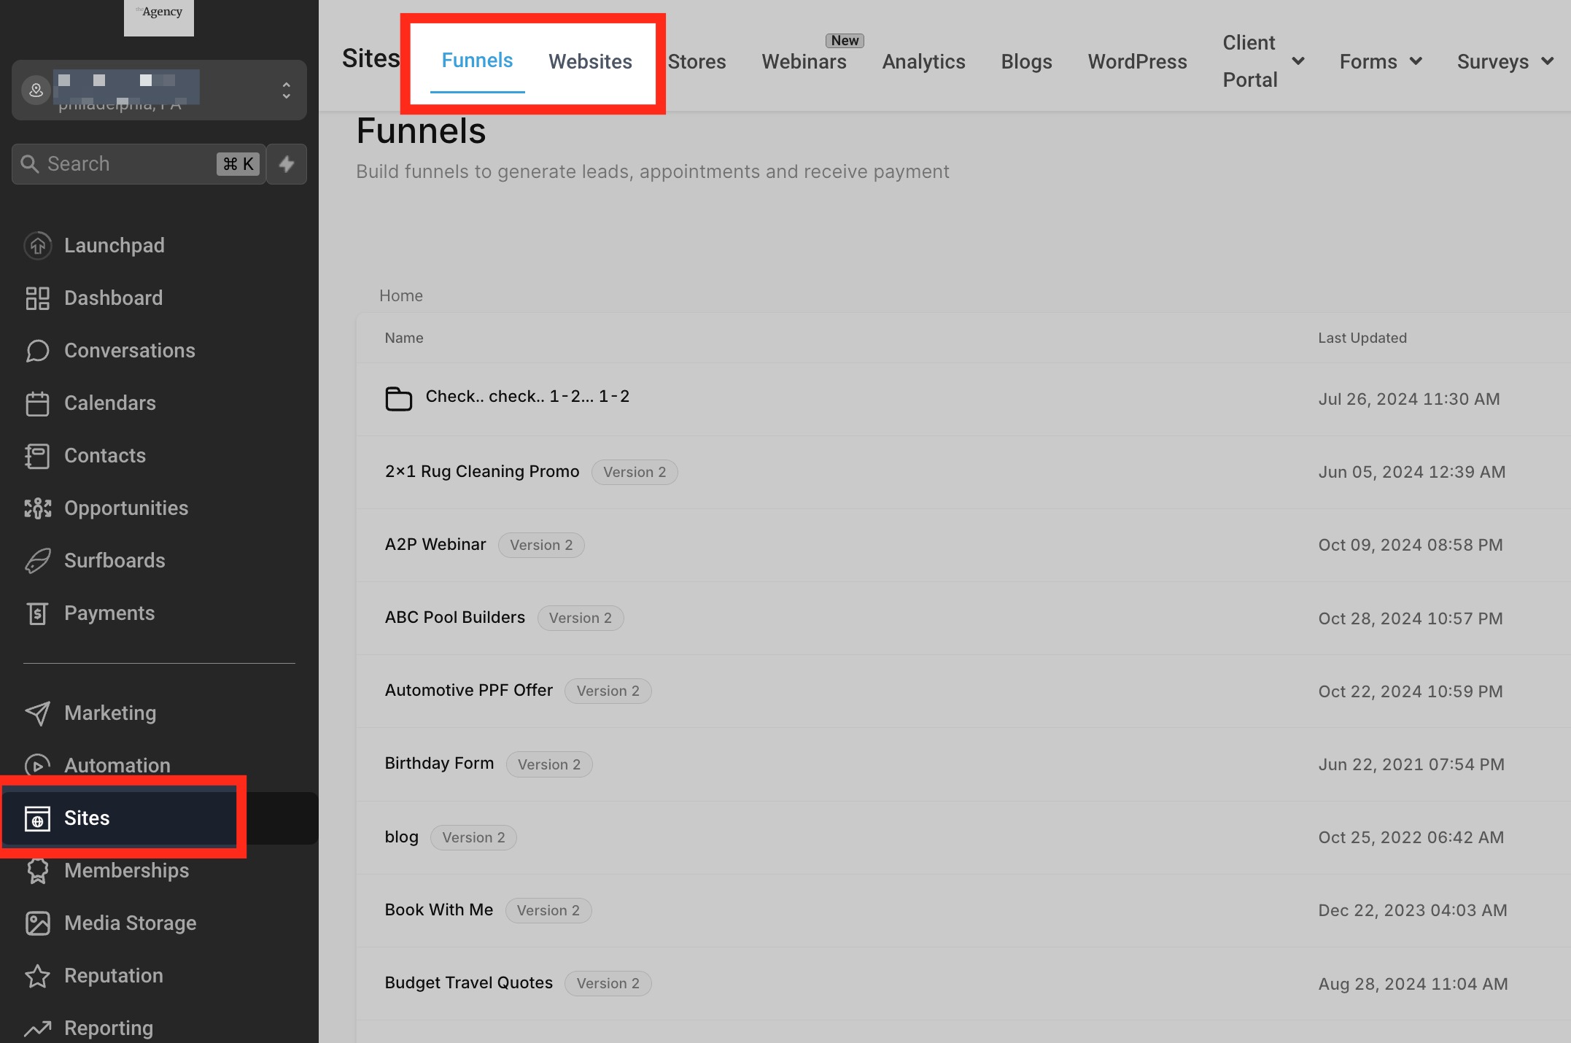The height and width of the screenshot is (1043, 1571).
Task: Click the Home breadcrumb link
Action: 400,295
